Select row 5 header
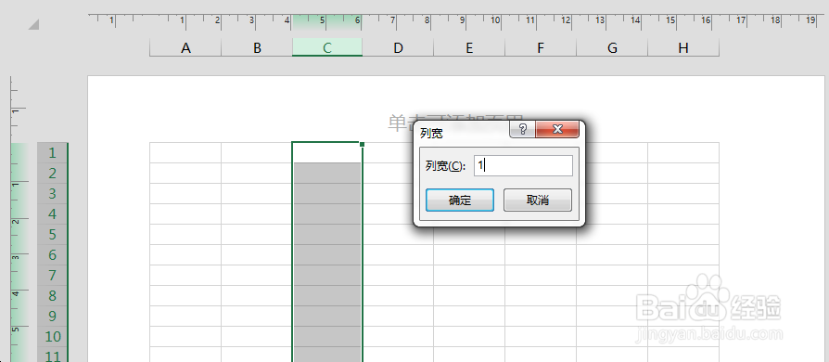Screen dimensions: 829x362 (52, 235)
